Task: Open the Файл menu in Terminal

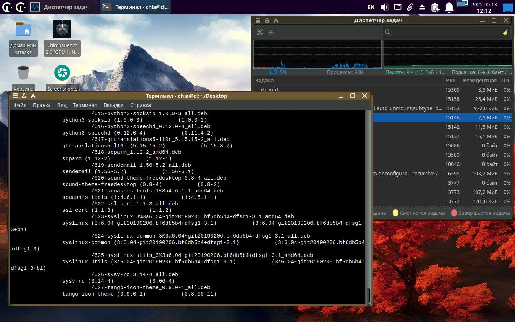Action: point(20,105)
